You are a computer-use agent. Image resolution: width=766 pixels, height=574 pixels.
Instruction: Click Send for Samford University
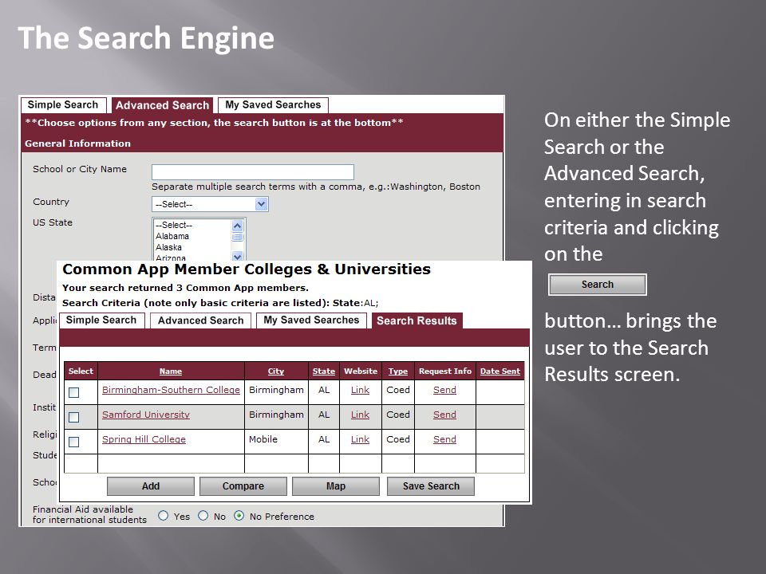pyautogui.click(x=444, y=415)
